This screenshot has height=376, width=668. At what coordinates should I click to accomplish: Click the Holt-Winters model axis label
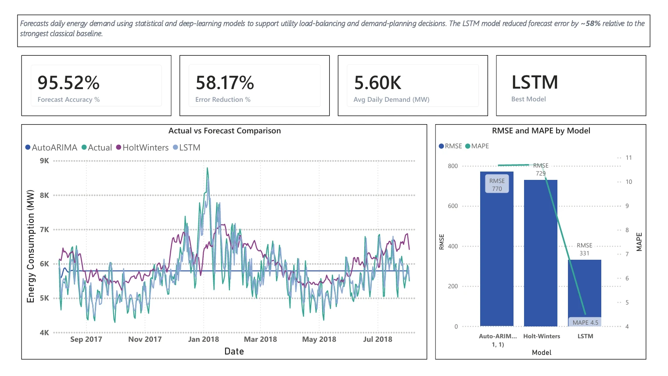(x=542, y=336)
